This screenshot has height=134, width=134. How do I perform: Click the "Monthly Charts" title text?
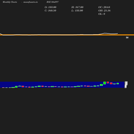[x=10, y=2]
